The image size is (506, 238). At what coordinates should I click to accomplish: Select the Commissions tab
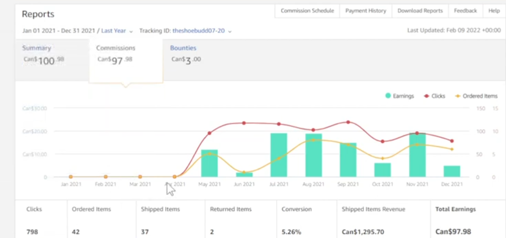(126, 60)
